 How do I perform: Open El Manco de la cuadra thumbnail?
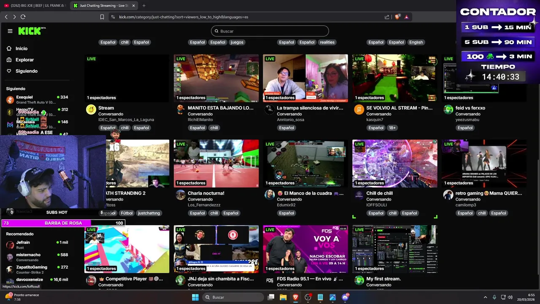(x=305, y=163)
